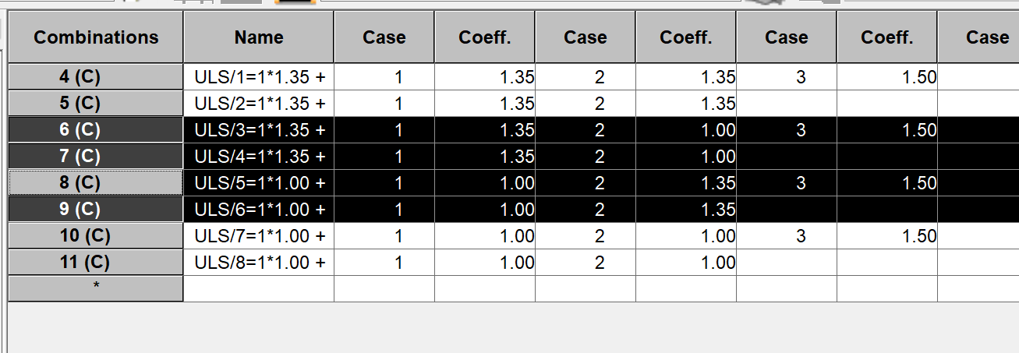Click row header 7 (C)
This screenshot has height=353, width=1019.
pyautogui.click(x=95, y=157)
